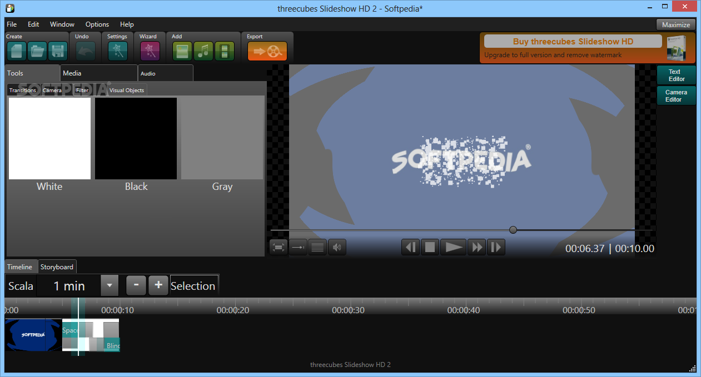Viewport: 701px width, 377px height.
Task: Expand the Scala 1 min dropdown arrow
Action: (110, 286)
